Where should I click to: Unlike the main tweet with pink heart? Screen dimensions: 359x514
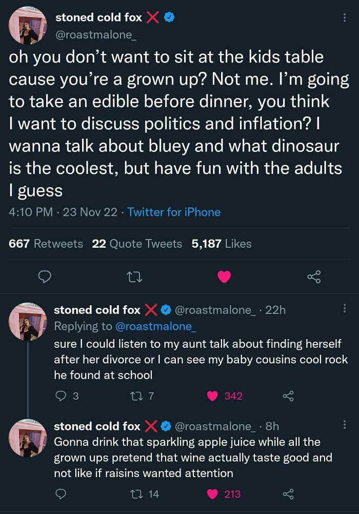click(x=224, y=278)
